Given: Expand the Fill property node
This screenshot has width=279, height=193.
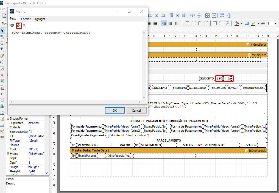Looking at the screenshot, I should 8,136.
